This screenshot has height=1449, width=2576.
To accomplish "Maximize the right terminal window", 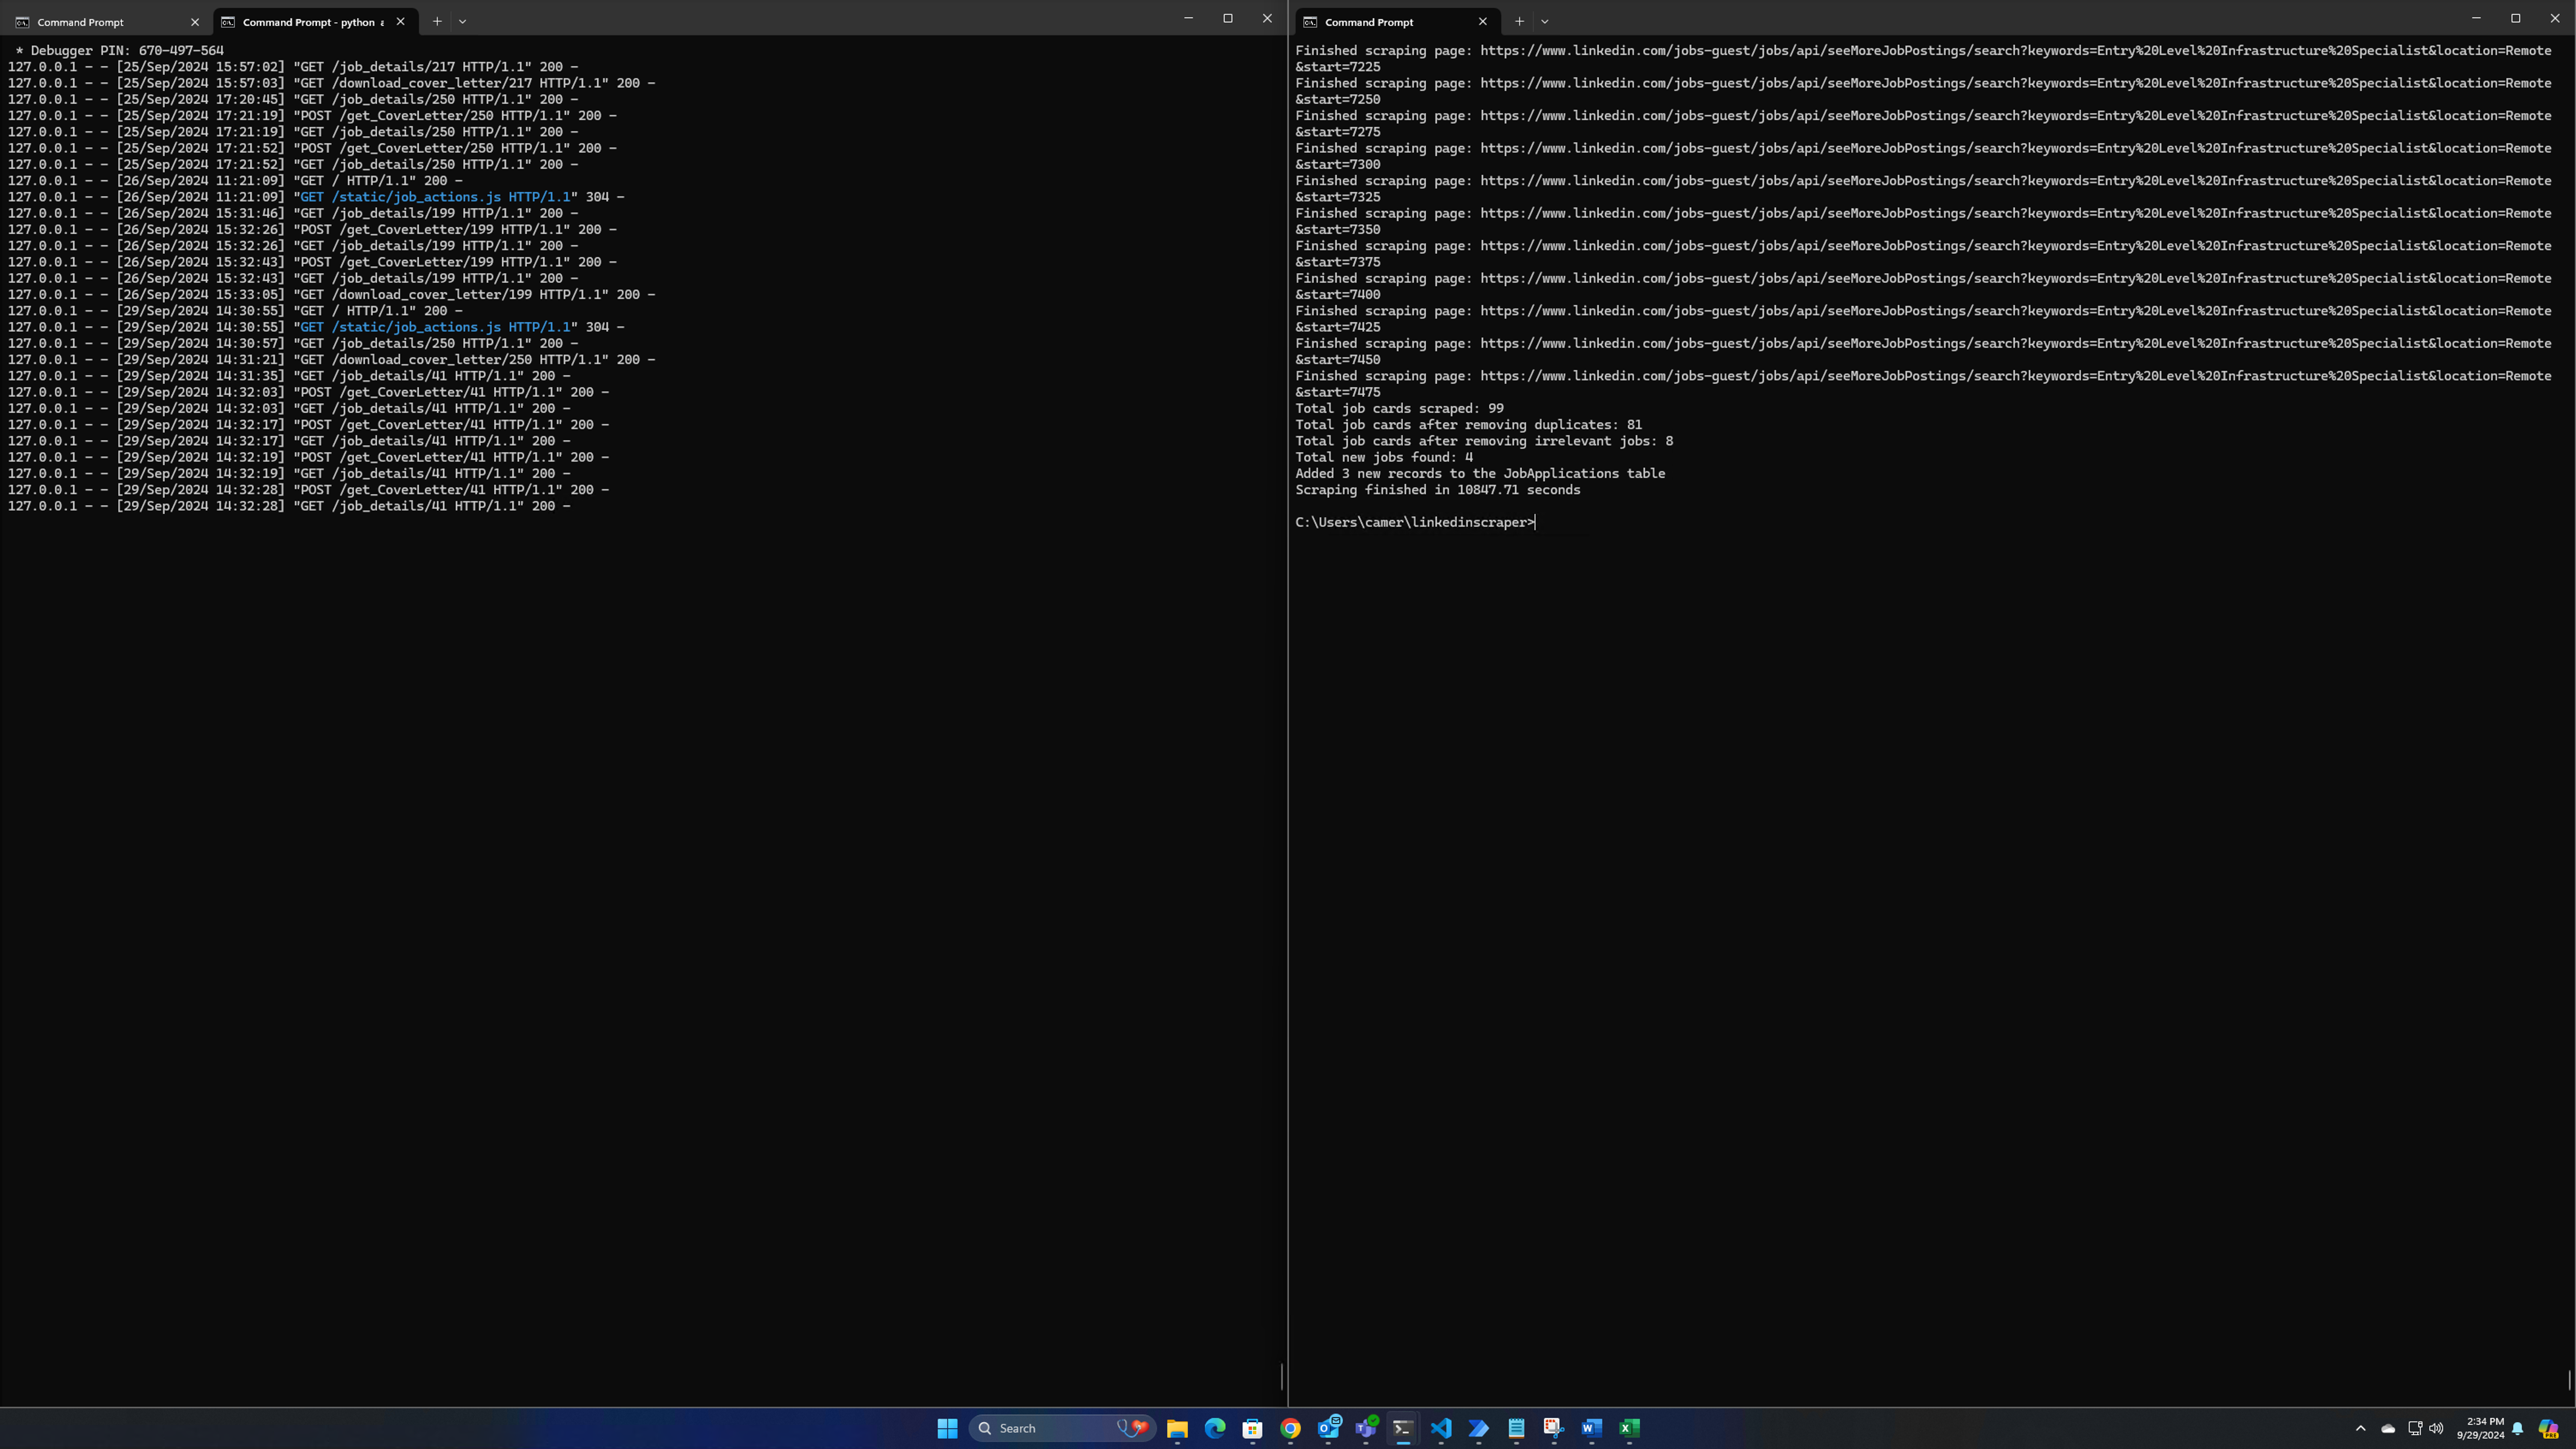I will pos(2515,18).
